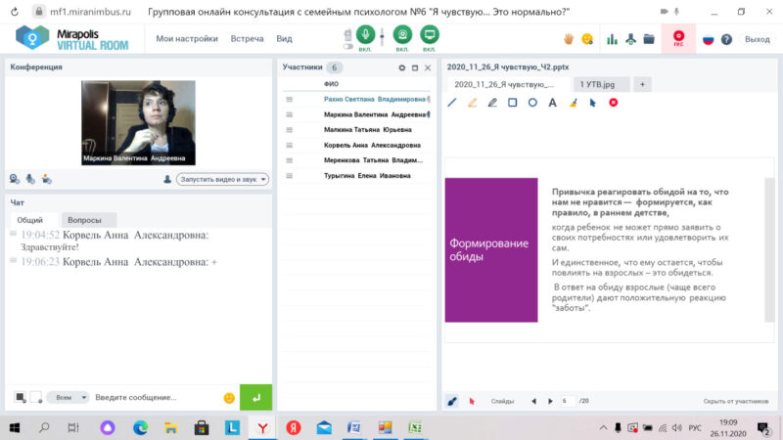Click the microphone settings icon under the video
Screen dimensions: 783x440
(30, 179)
